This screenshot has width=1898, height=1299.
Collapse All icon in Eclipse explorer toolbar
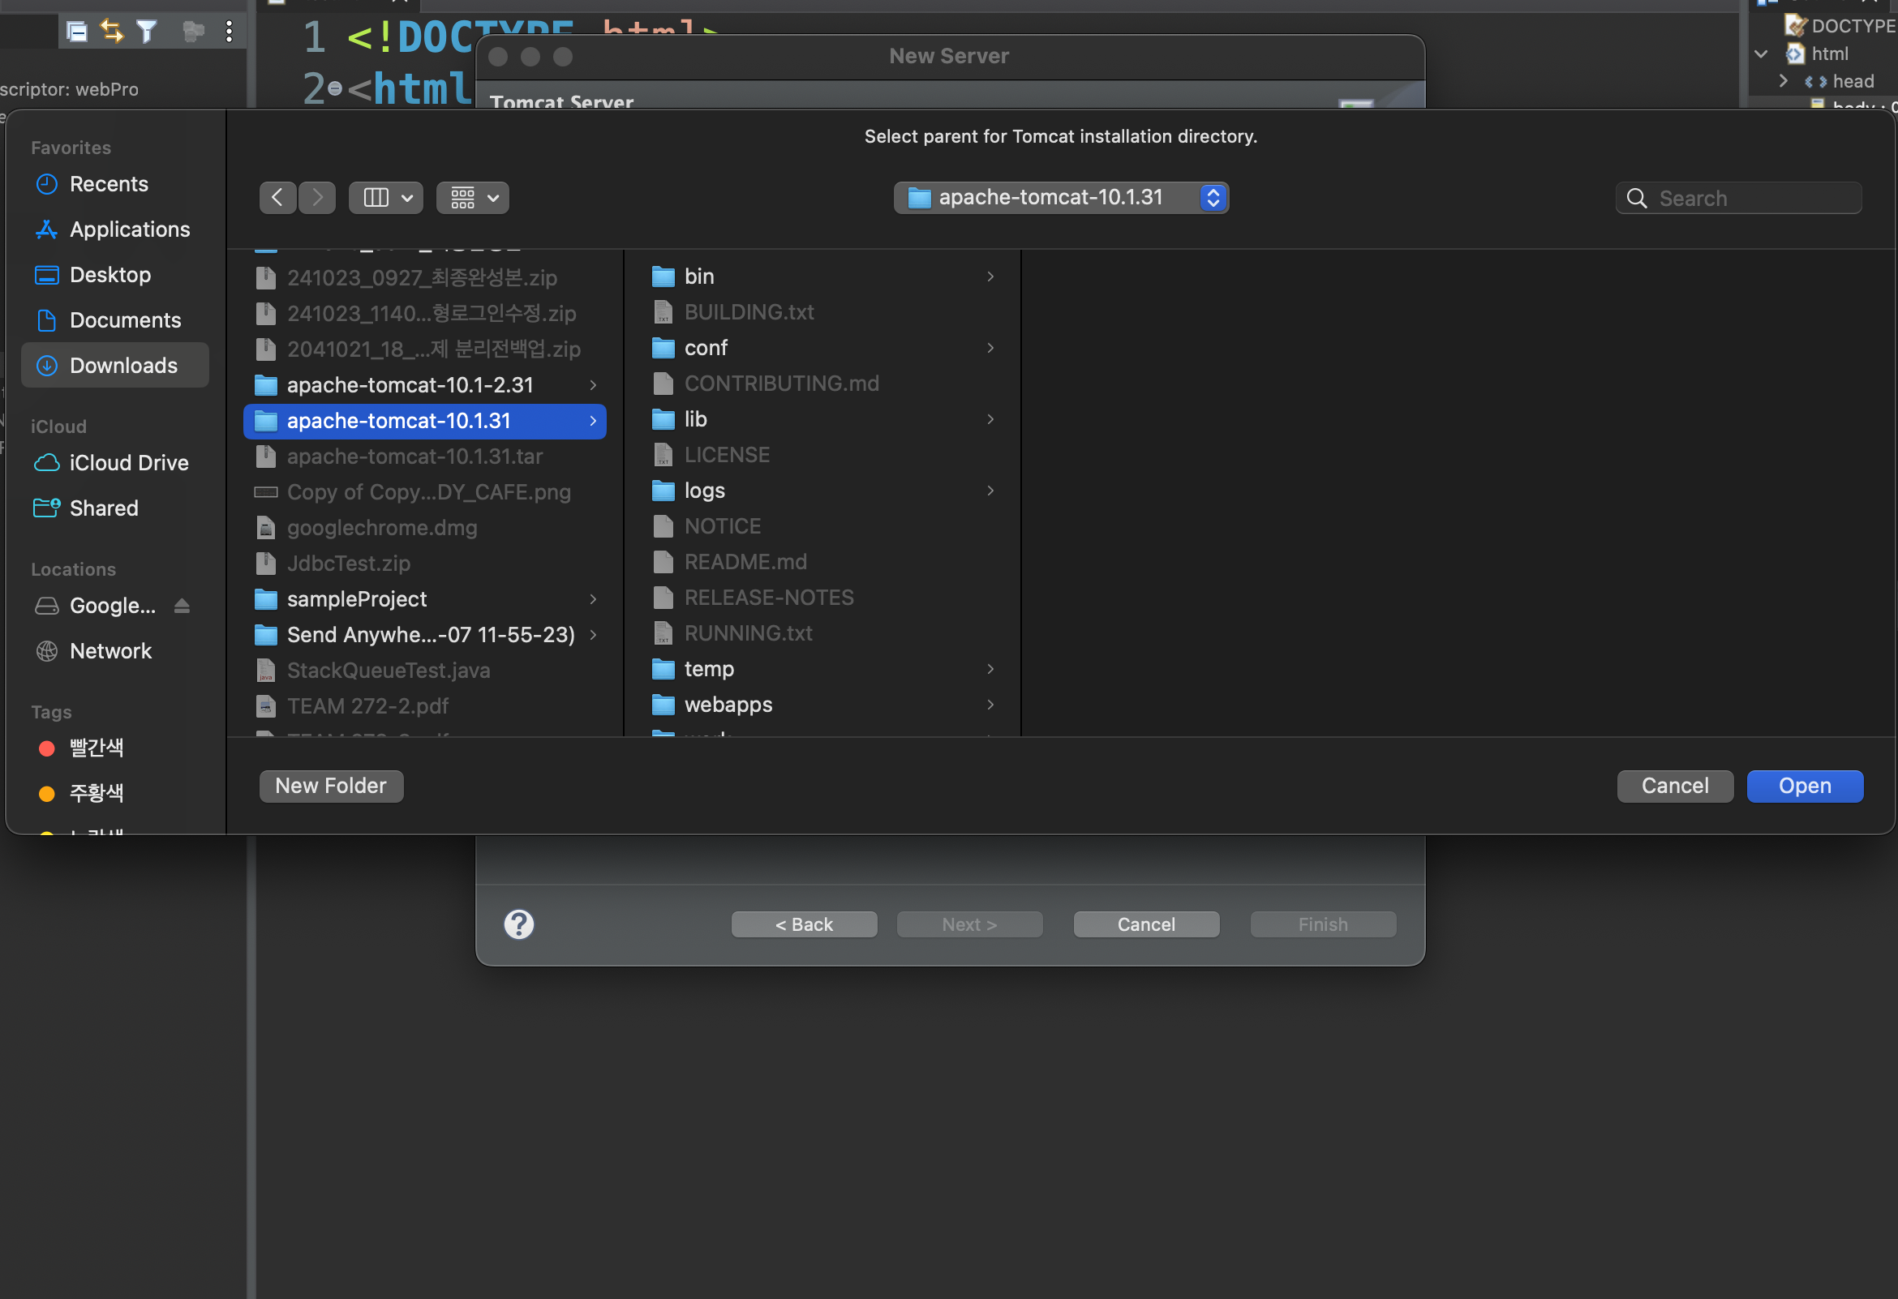pos(77,32)
